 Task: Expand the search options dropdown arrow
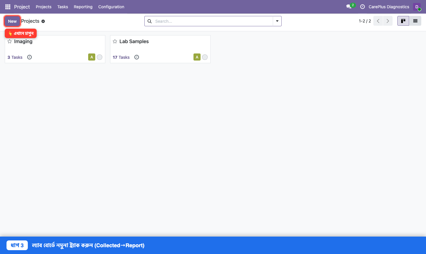pyautogui.click(x=277, y=21)
